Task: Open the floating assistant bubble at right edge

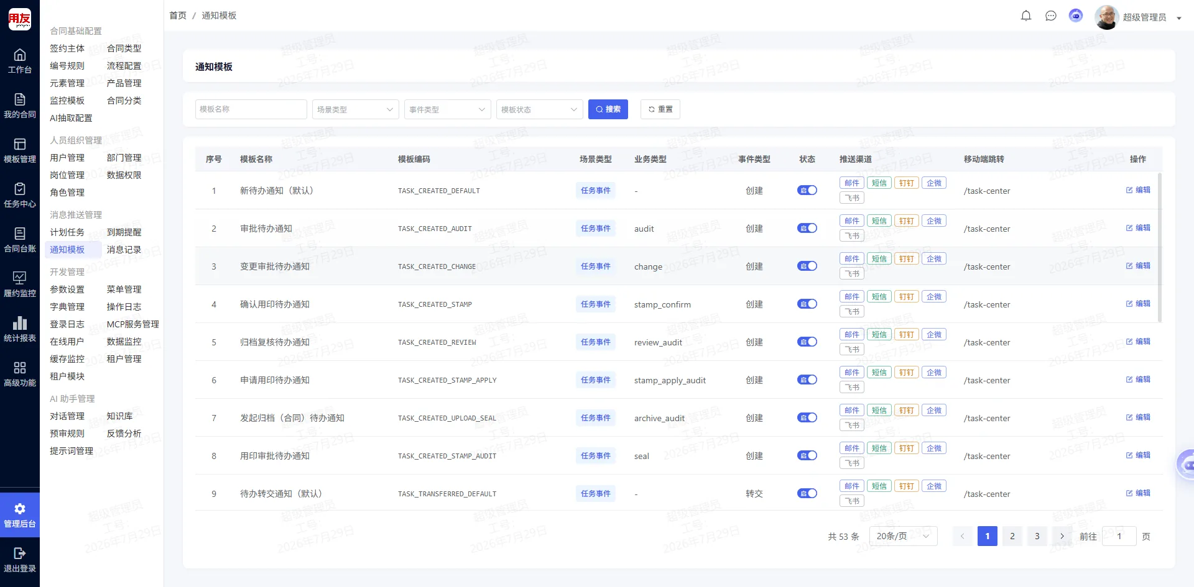Action: coord(1187,465)
